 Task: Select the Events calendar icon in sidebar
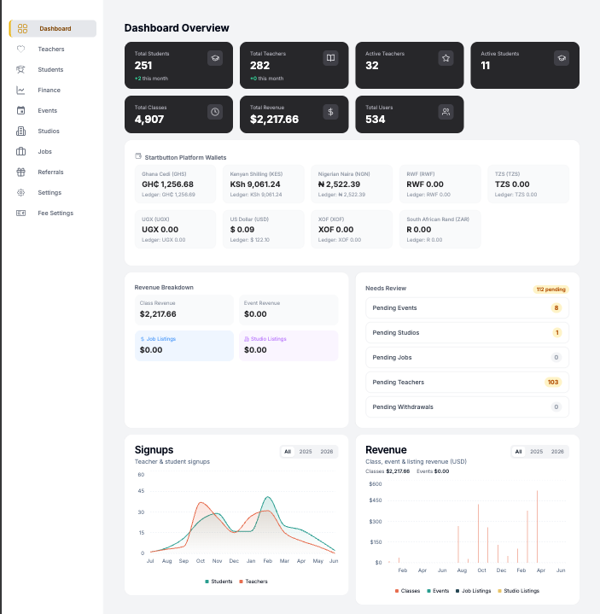coord(20,110)
